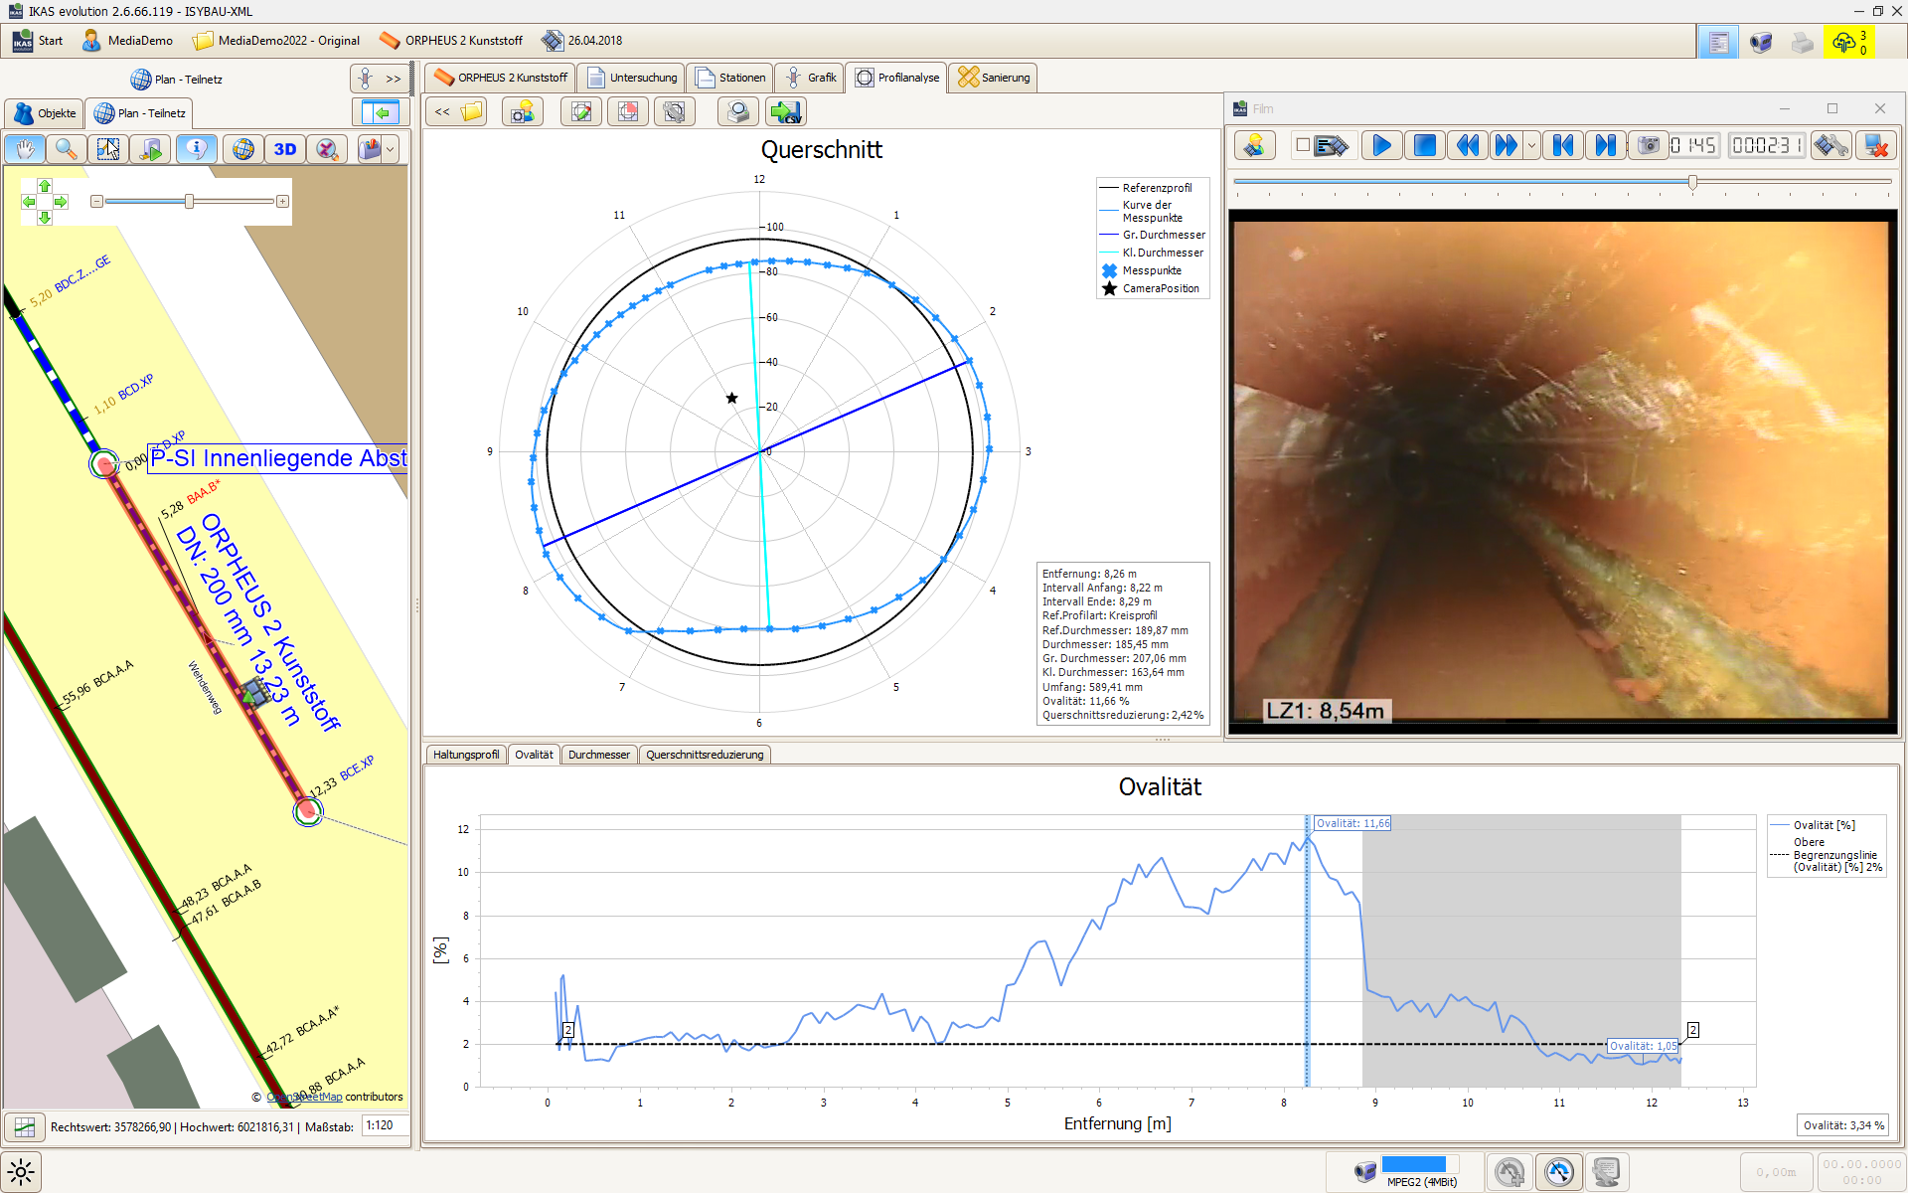Open the Durchmesser chart tab
The image size is (1908, 1193).
point(598,755)
